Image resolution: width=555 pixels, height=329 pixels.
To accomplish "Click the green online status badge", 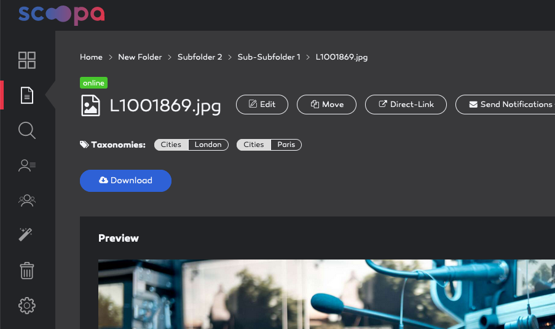I will coord(93,82).
